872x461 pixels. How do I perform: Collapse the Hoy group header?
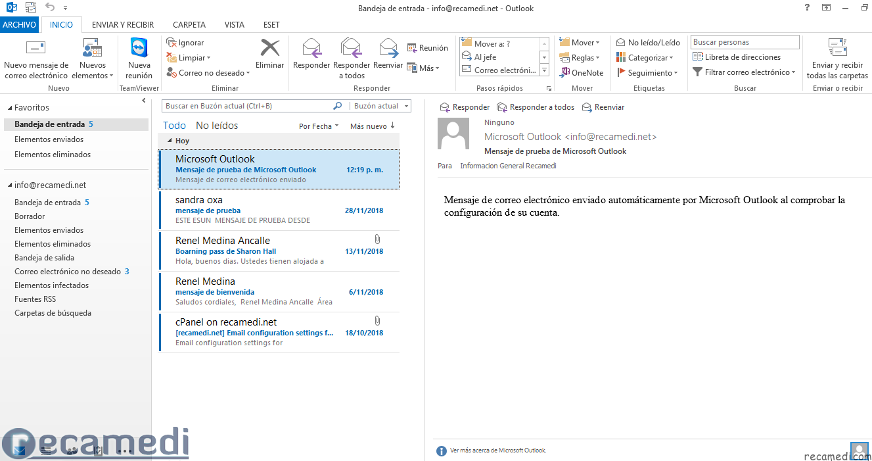(169, 141)
